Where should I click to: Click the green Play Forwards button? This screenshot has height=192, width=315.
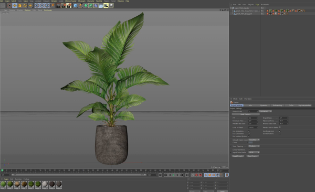pos(174,175)
